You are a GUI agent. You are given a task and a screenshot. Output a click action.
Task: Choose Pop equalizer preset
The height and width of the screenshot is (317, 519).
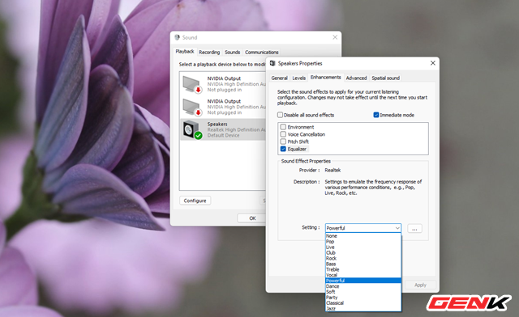click(363, 241)
